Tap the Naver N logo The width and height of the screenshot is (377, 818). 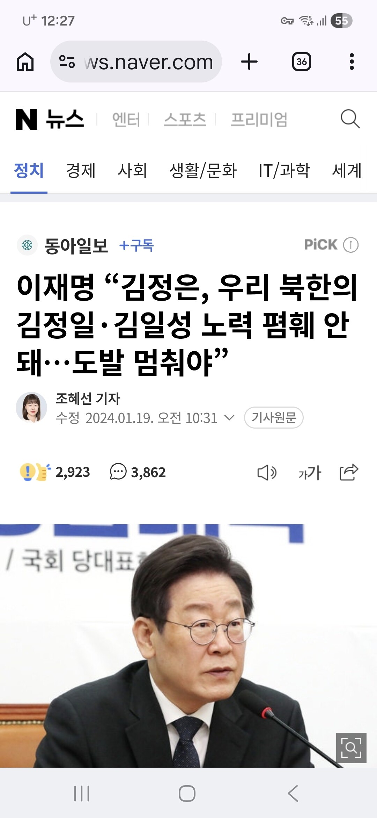(26, 119)
